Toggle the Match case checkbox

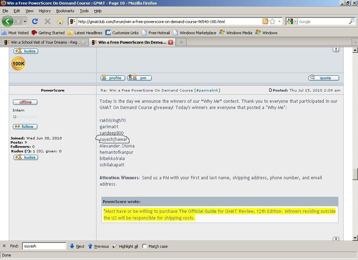(144, 246)
